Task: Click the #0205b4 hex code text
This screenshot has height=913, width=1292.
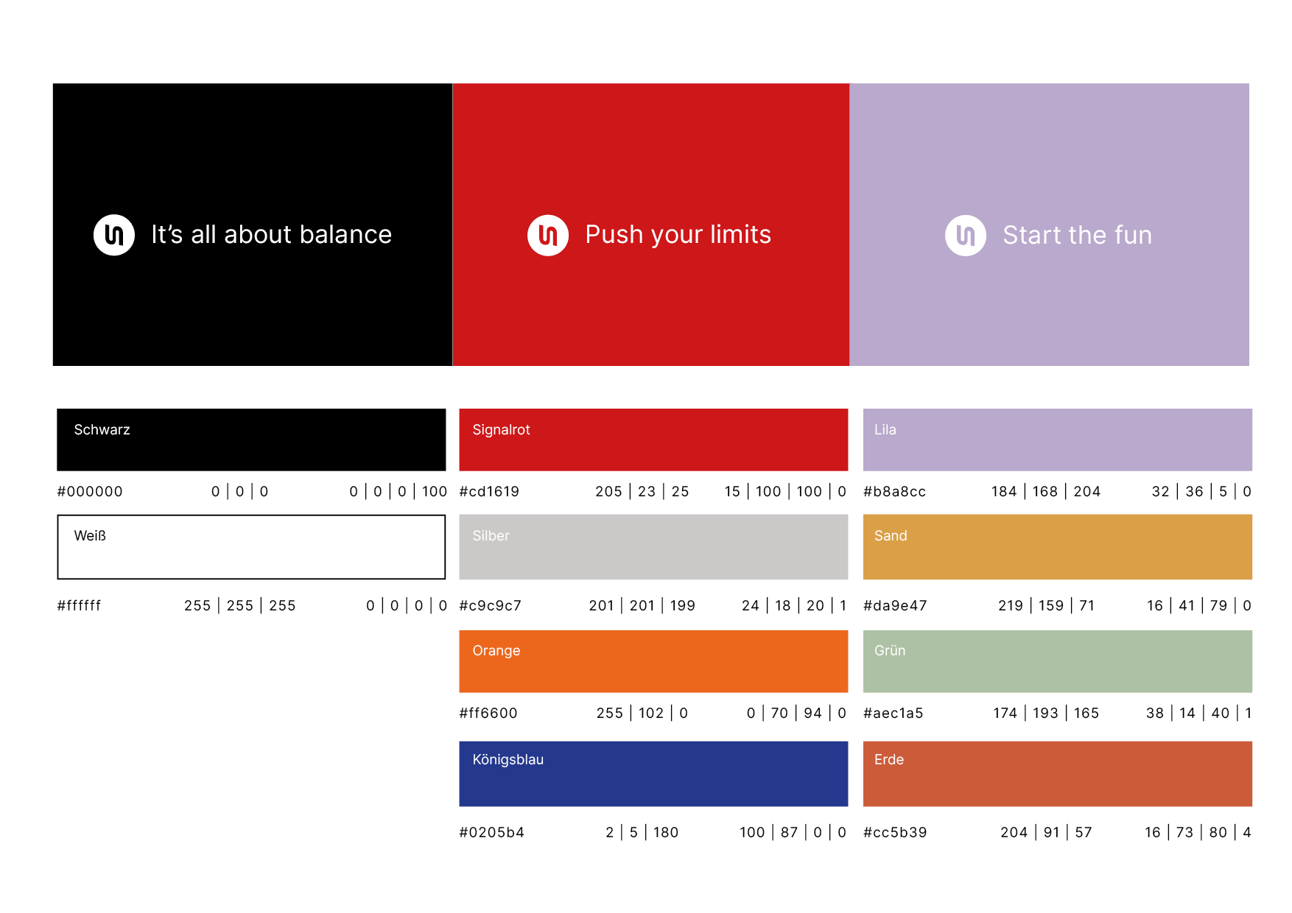Action: [491, 833]
